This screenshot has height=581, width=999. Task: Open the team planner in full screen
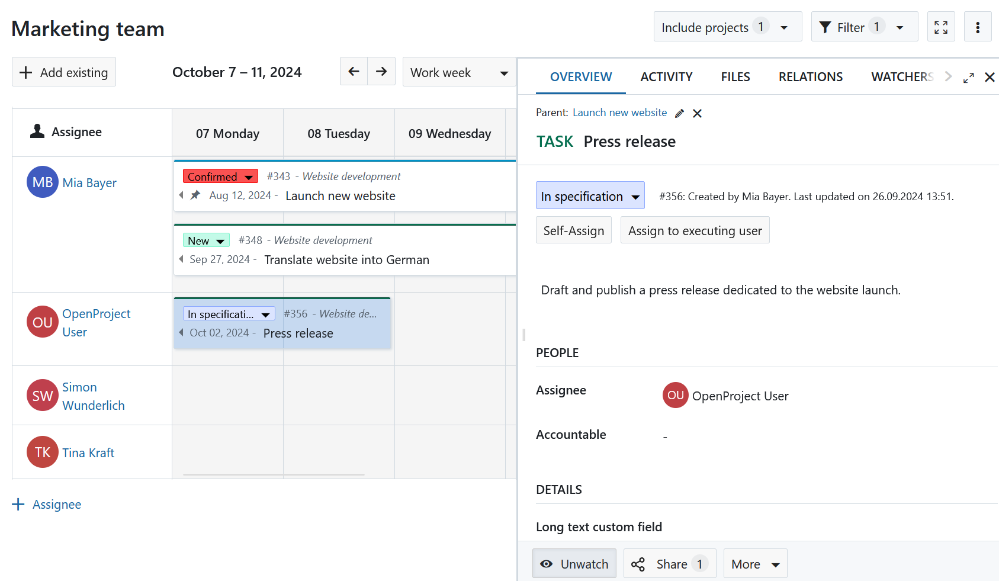point(941,26)
